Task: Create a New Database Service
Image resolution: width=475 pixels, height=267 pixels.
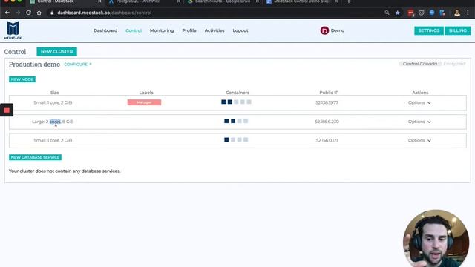Action: 35,157
